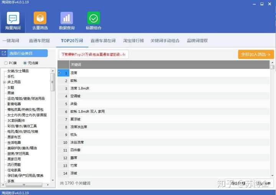
Task: Switch to the 一键淘词 tab
Action: click(x=10, y=41)
